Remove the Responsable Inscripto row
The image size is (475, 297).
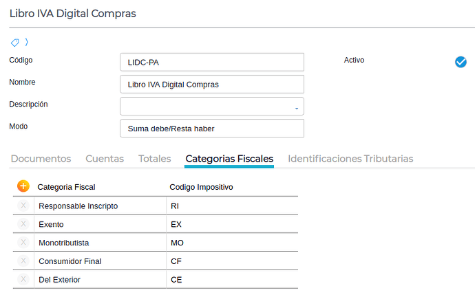coord(23,206)
